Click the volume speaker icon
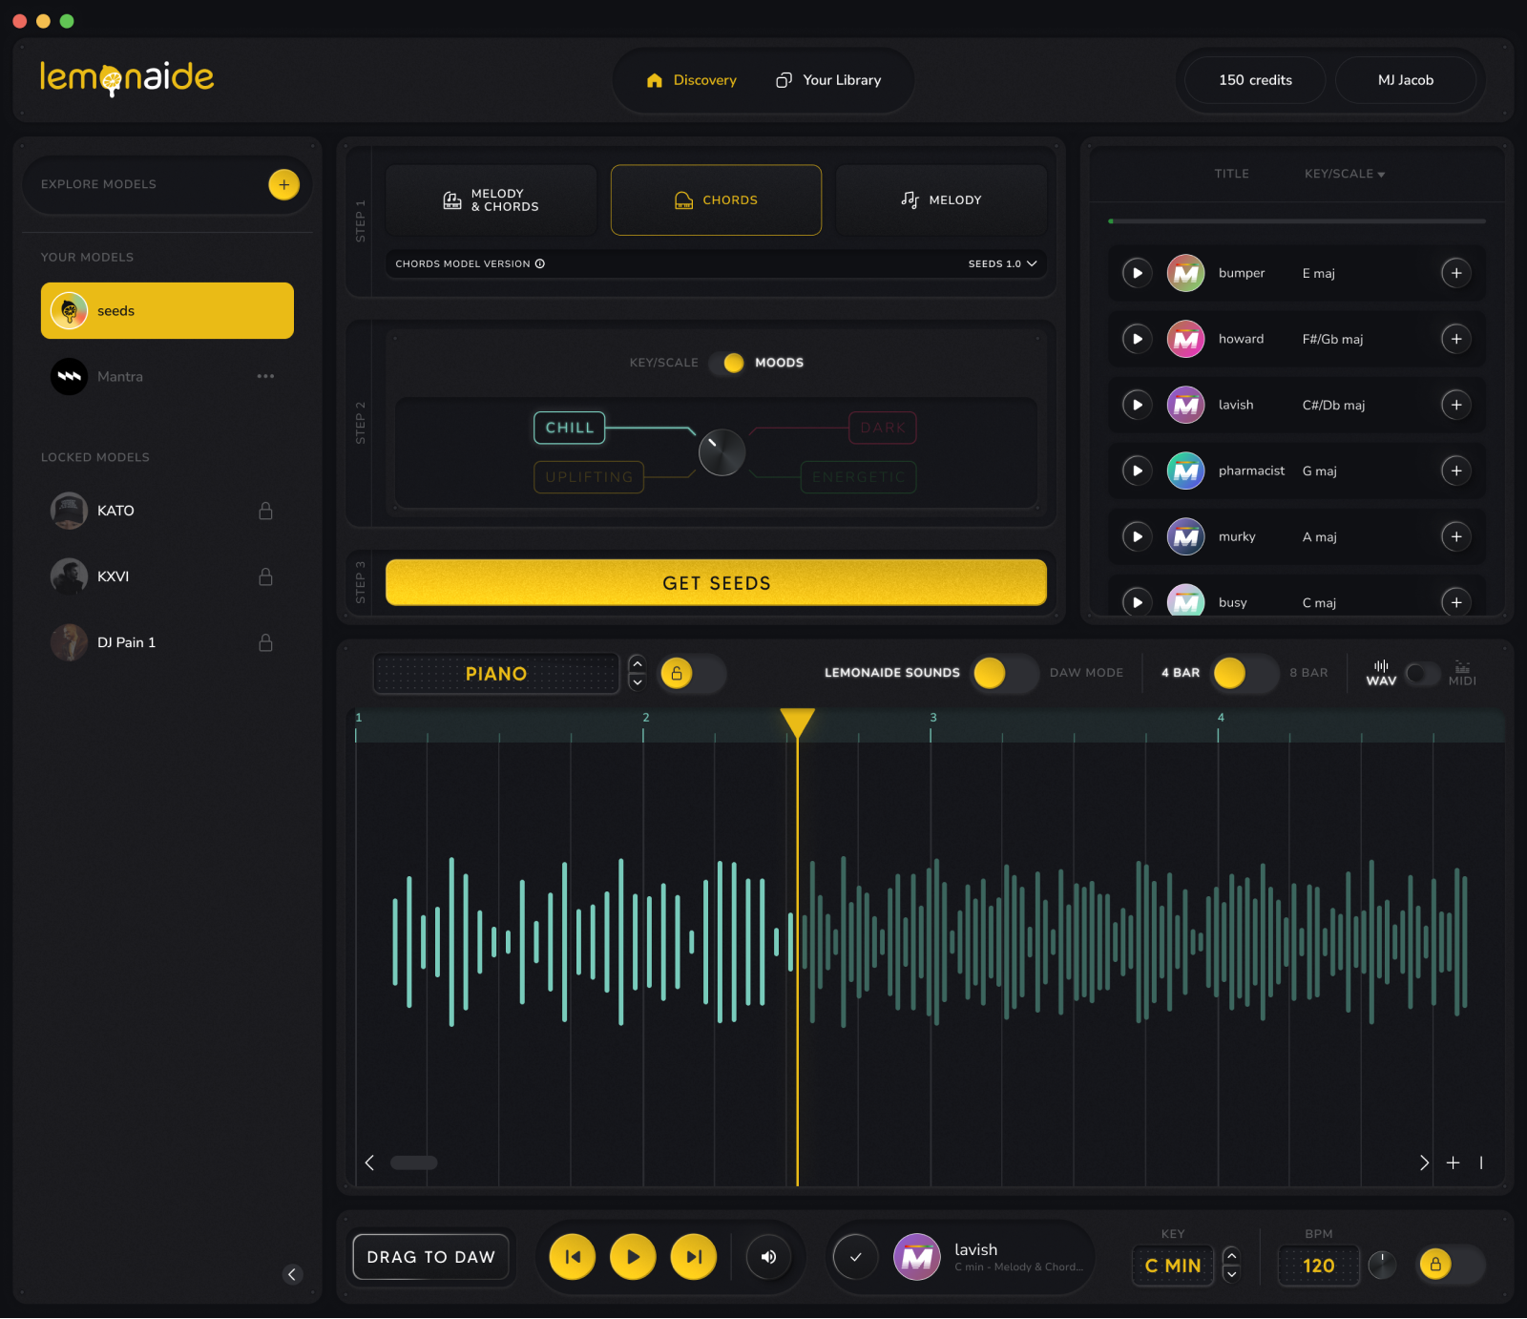The width and height of the screenshot is (1527, 1319). point(768,1257)
